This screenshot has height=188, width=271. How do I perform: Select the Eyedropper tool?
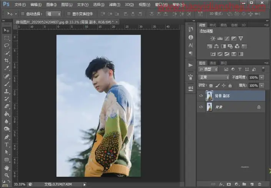pos(7,68)
